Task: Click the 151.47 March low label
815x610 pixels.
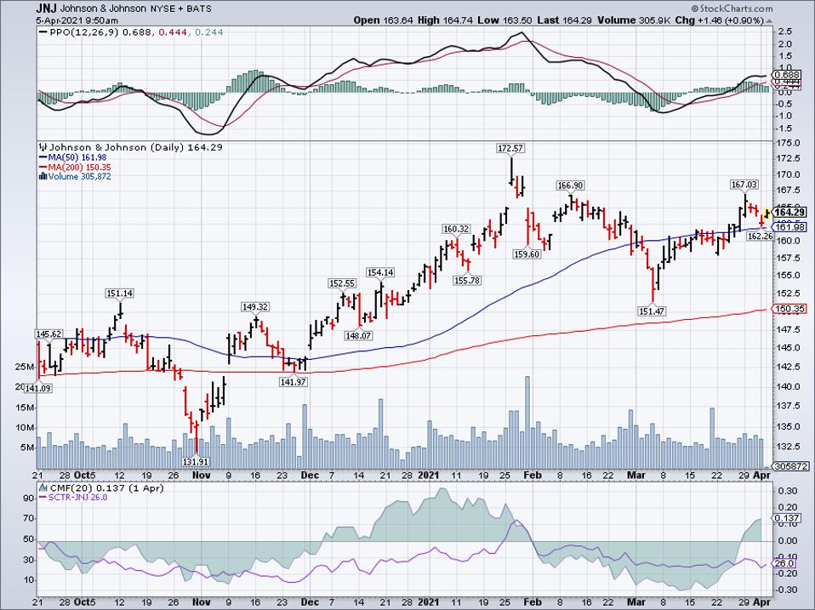Action: 652,311
